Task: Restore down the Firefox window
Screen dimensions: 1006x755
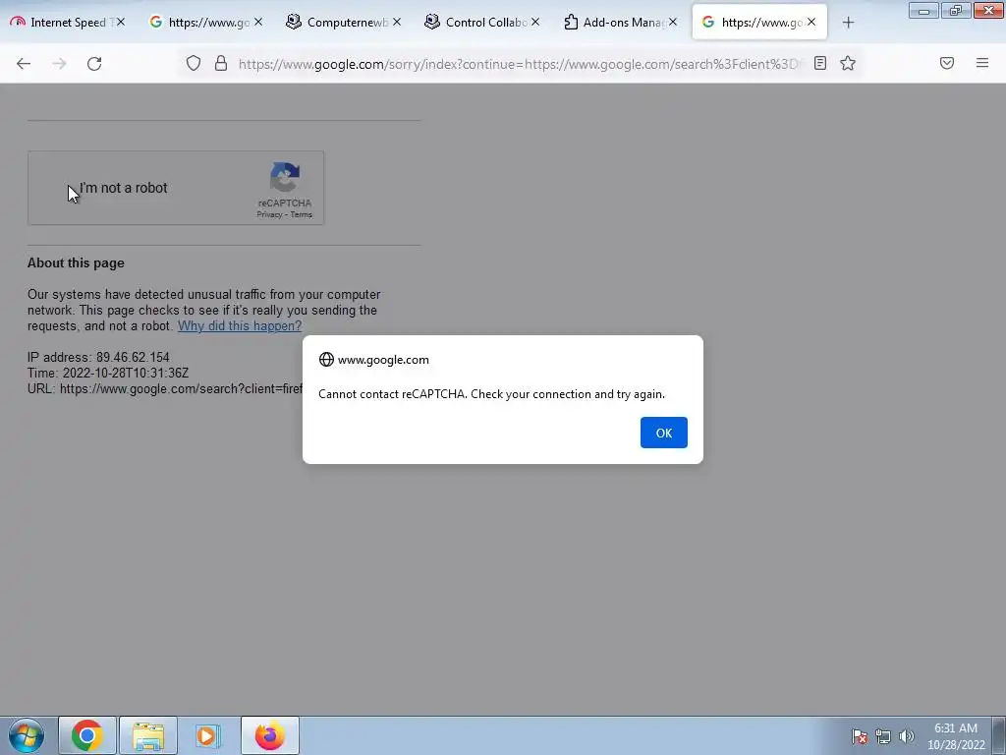Action: (x=956, y=11)
